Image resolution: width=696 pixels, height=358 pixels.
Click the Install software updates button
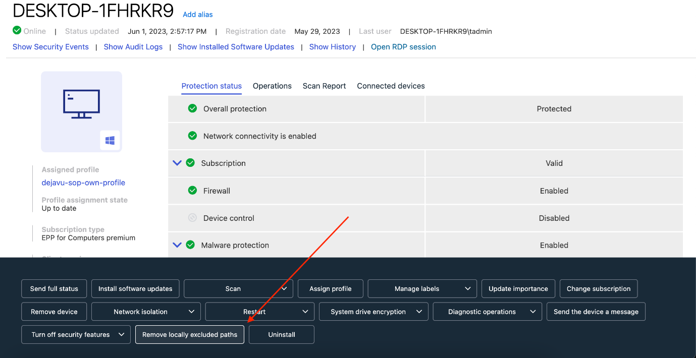pos(135,289)
